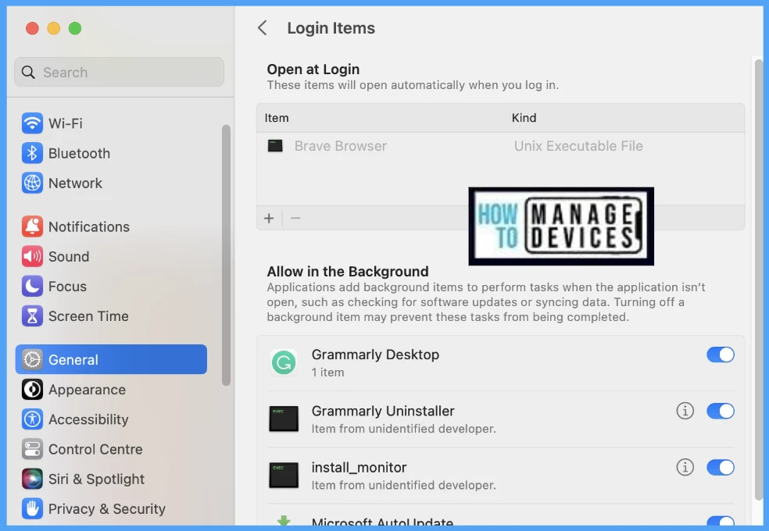This screenshot has height=531, width=769.
Task: Select the Privacy & Security hand icon
Action: click(x=32, y=509)
